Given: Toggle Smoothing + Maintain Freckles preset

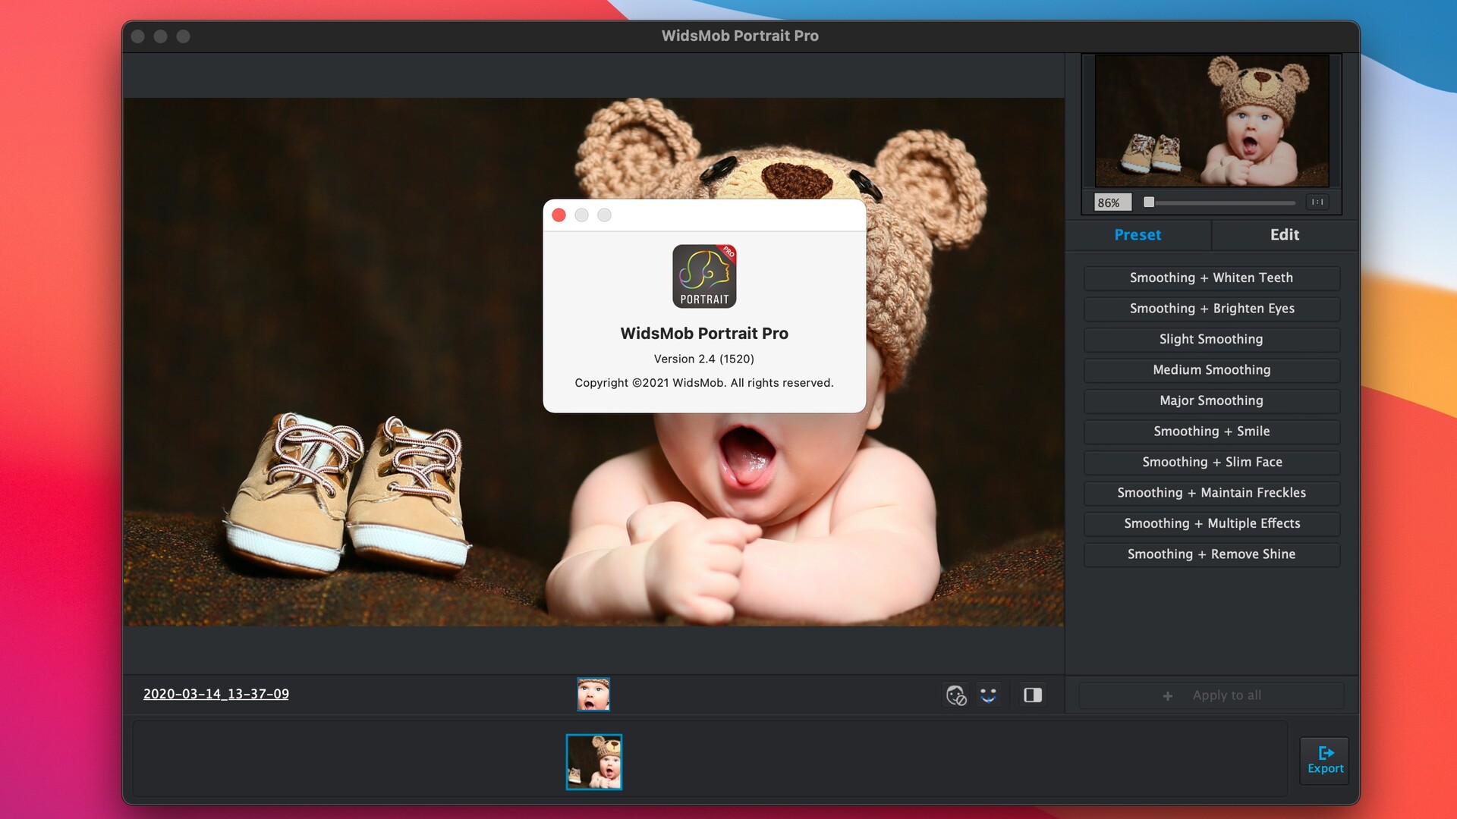Looking at the screenshot, I should (1212, 492).
